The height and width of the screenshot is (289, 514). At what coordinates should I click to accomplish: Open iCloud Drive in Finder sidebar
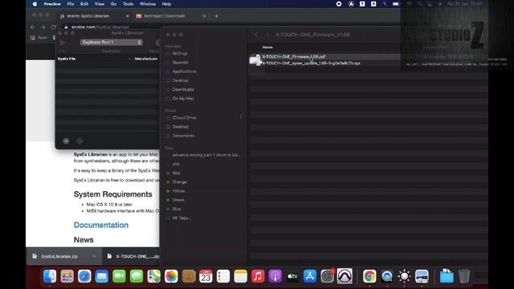(x=184, y=118)
